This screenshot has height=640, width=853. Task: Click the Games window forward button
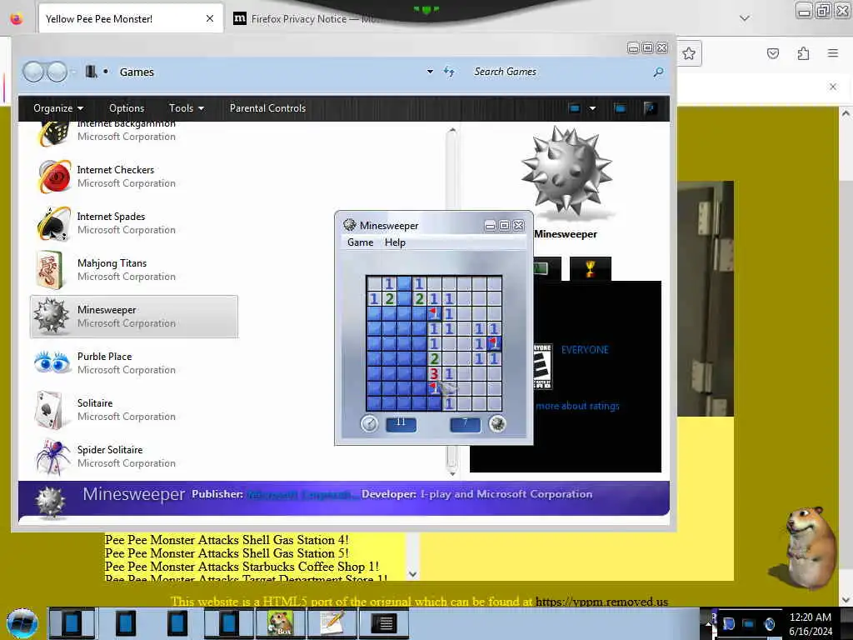57,72
